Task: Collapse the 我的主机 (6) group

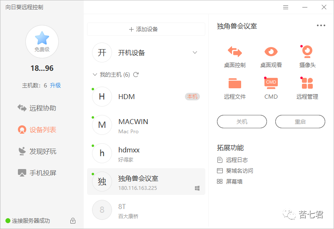Action: (x=95, y=75)
